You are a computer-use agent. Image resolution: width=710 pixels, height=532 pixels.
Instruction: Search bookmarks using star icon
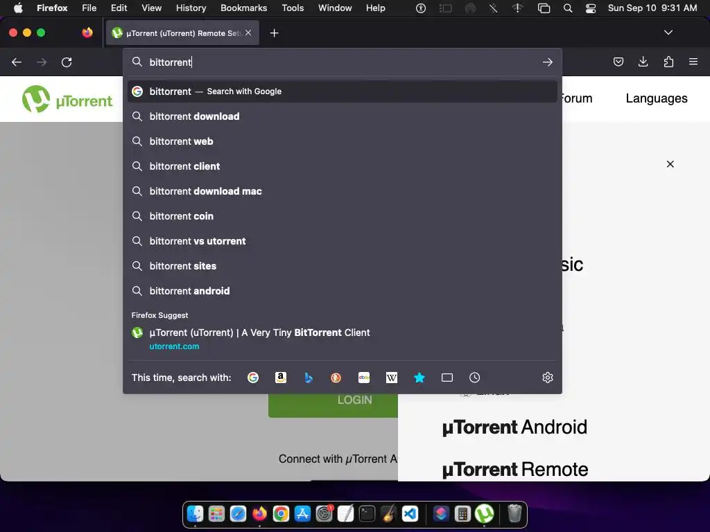click(419, 378)
